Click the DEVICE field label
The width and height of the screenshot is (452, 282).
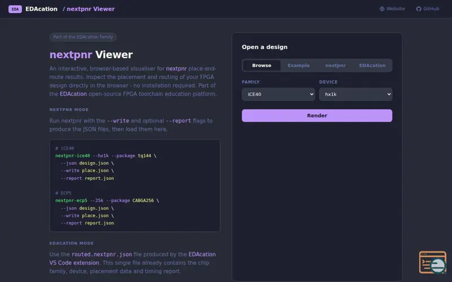pos(328,82)
